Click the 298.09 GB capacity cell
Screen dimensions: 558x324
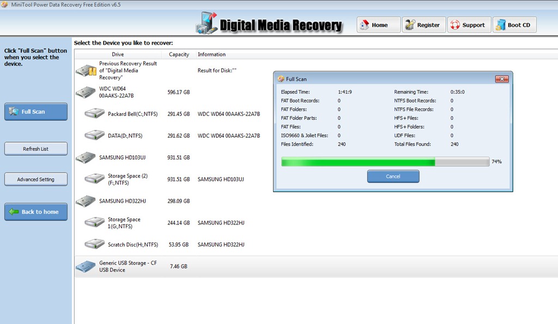coord(179,201)
